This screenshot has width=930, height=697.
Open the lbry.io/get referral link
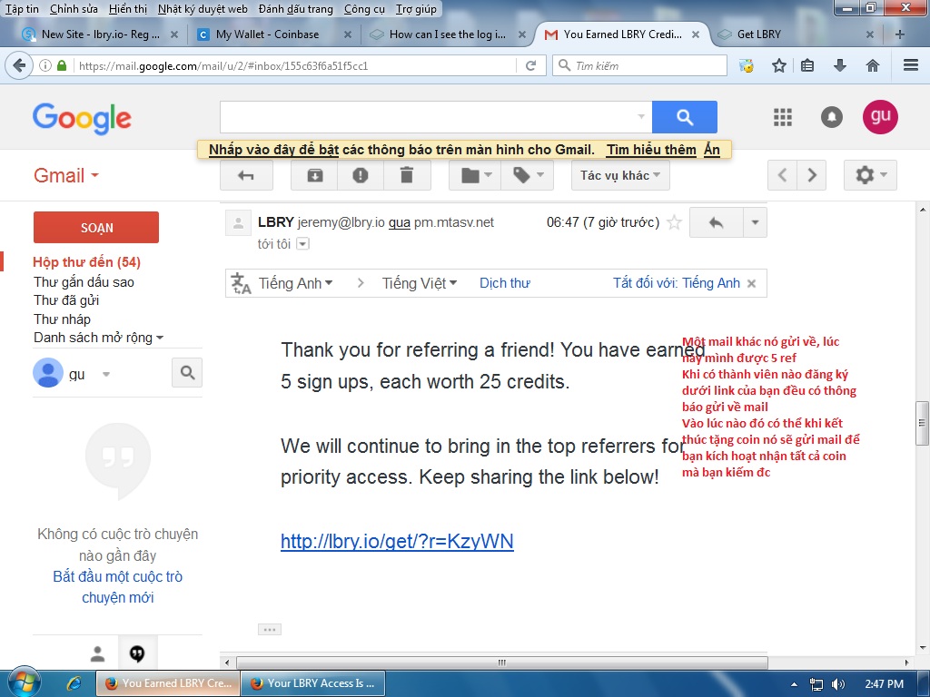(397, 541)
